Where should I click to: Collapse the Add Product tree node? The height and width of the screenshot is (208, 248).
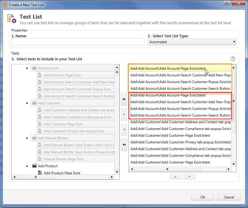point(27,166)
